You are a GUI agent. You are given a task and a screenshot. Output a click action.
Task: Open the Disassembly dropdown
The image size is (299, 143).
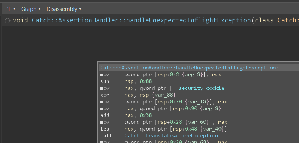64,9
